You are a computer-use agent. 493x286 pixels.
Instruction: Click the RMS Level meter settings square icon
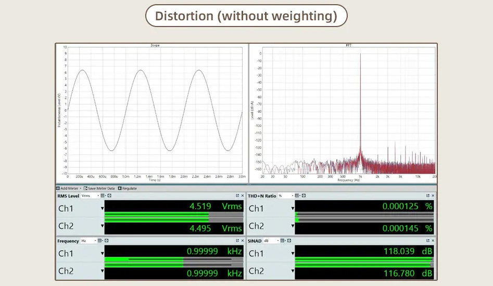coord(109,196)
